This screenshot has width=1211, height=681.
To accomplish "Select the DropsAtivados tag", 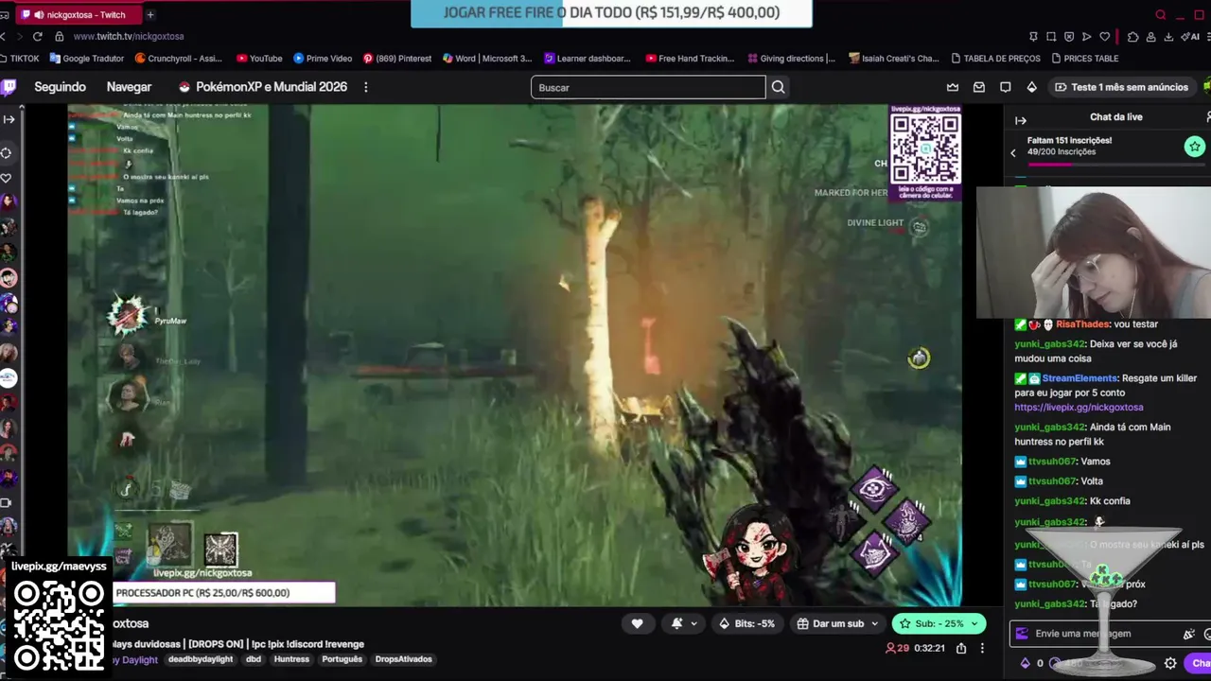I will pyautogui.click(x=404, y=659).
